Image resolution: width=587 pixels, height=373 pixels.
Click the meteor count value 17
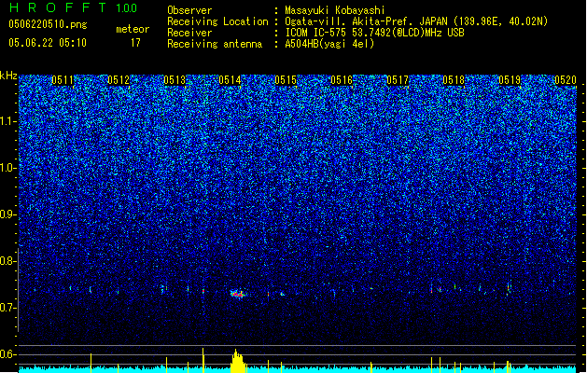click(x=135, y=43)
